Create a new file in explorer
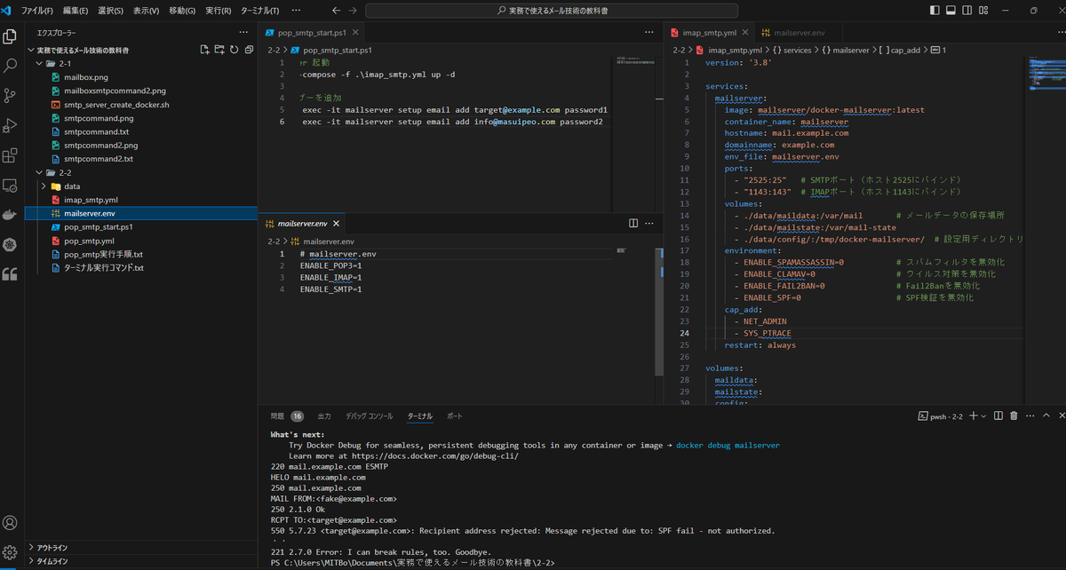The image size is (1066, 570). (205, 50)
